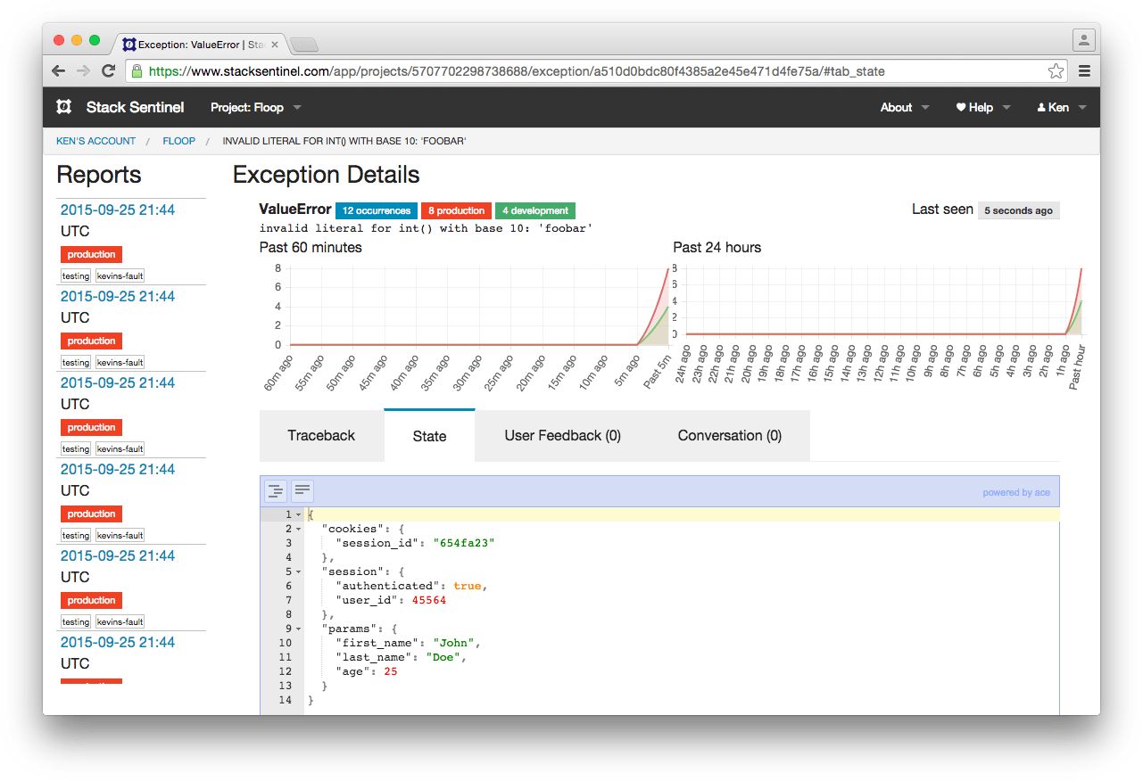Click the powered by ace link
Viewport: 1143px width, 781px height.
pos(1016,491)
